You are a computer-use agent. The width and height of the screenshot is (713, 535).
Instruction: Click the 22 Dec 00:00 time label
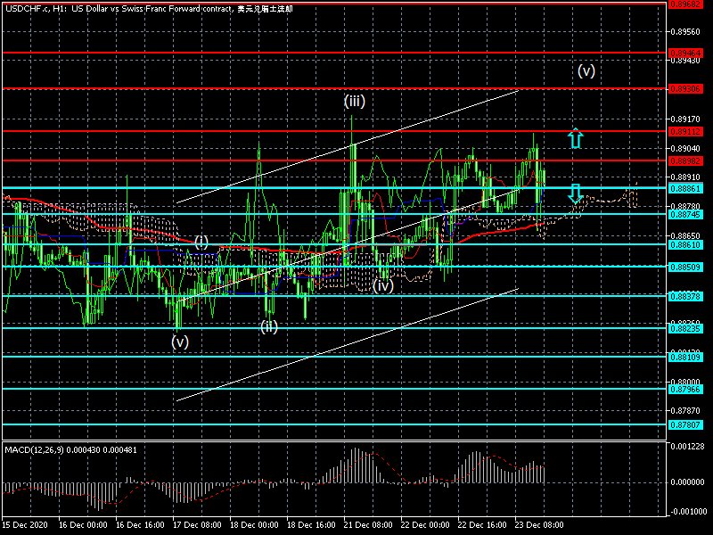(425, 525)
